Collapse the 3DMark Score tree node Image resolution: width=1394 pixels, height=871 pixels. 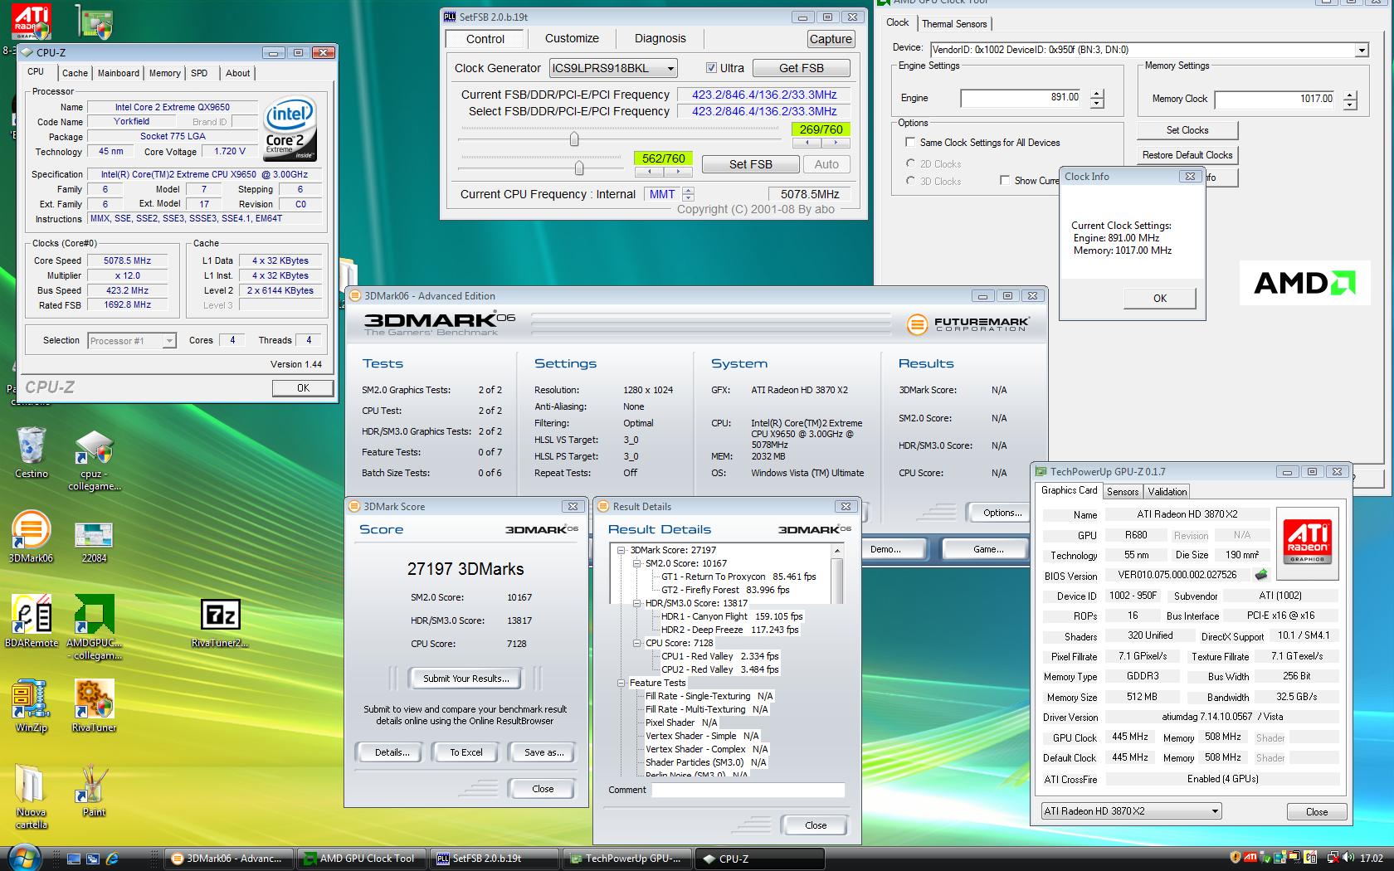(x=621, y=550)
